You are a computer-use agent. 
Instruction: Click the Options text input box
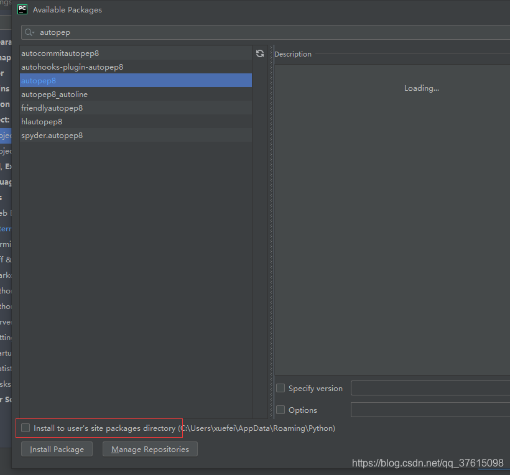pos(430,410)
